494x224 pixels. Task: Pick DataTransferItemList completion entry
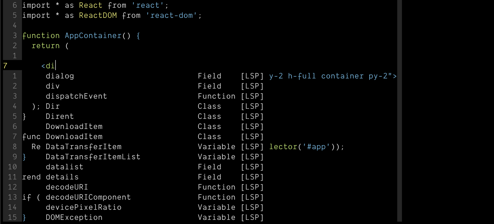tap(93, 157)
